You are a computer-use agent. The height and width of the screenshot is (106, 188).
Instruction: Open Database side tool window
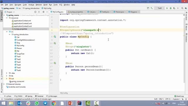(186, 37)
